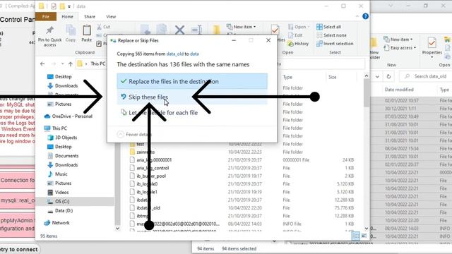Screen dimensions: 452x254
Task: Open the New item dropdown in data window
Action: point(242,27)
